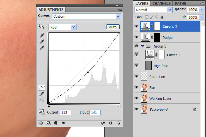Image resolution: width=206 pixels, height=137 pixels.
Task: Pick the black point eyedropper
Action: click(x=42, y=36)
